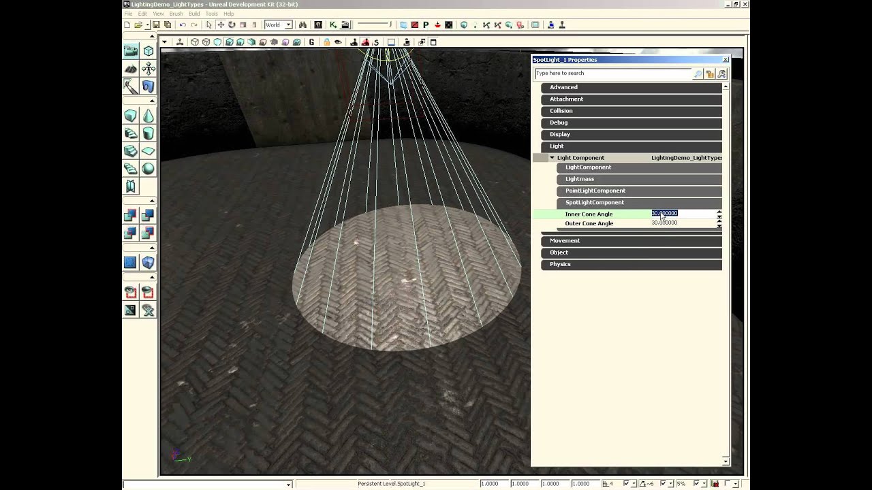Viewport: 872px width, 490px height.
Task: Click the Undo arrow icon
Action: tap(183, 24)
